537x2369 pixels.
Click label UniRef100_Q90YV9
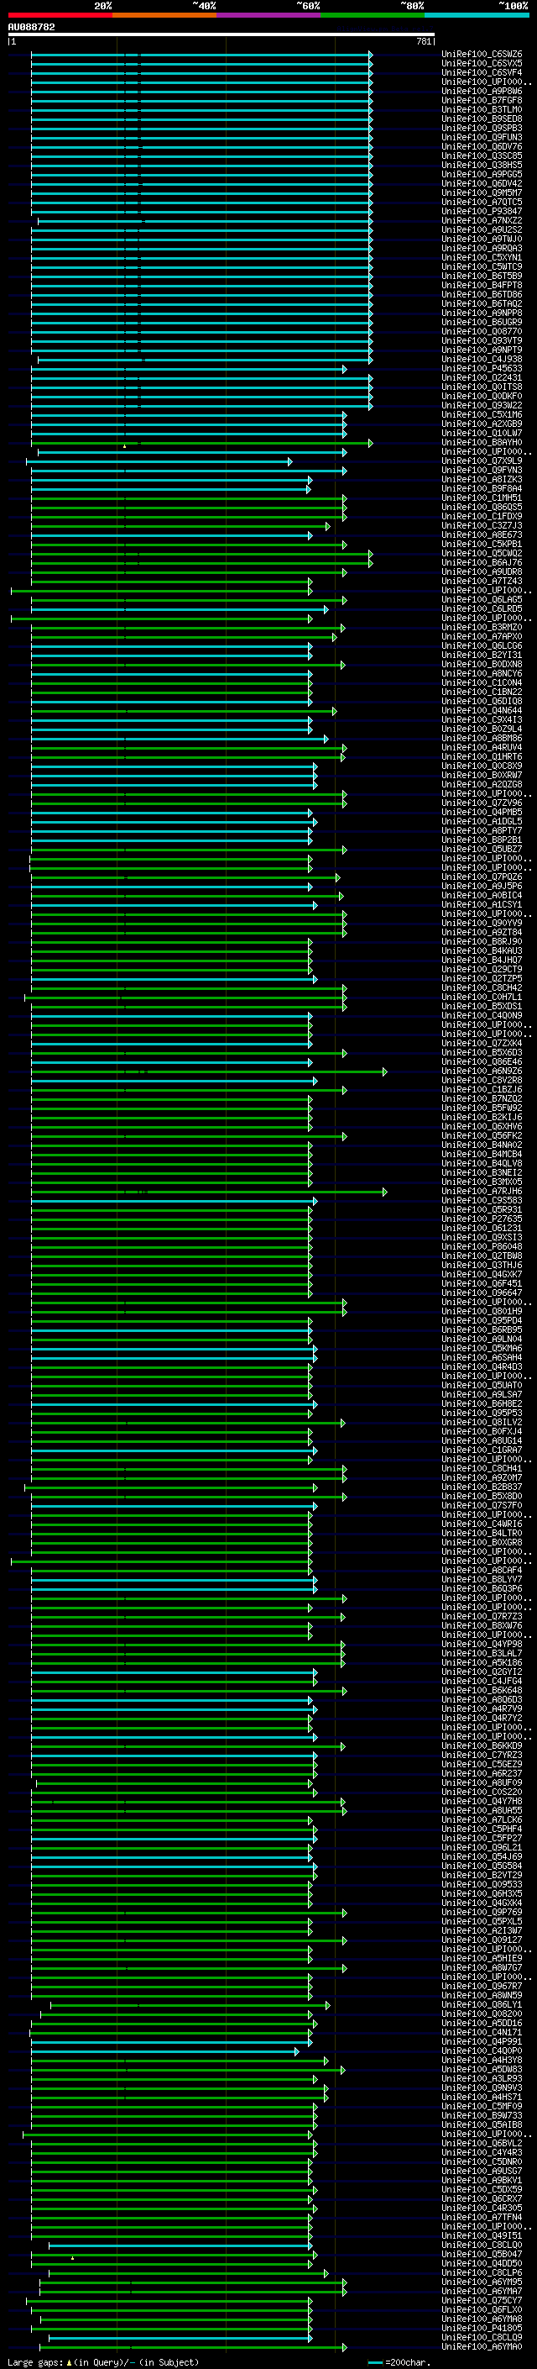(482, 924)
